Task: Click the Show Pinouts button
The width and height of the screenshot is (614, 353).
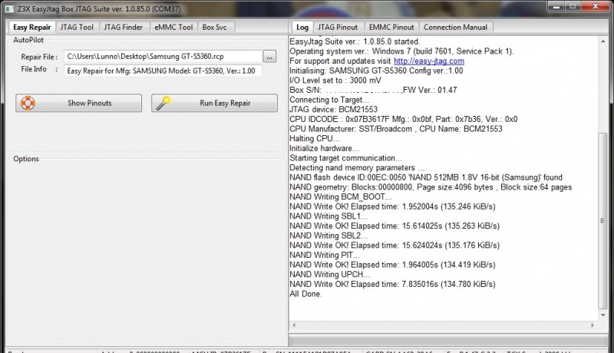Action: pyautogui.click(x=79, y=103)
